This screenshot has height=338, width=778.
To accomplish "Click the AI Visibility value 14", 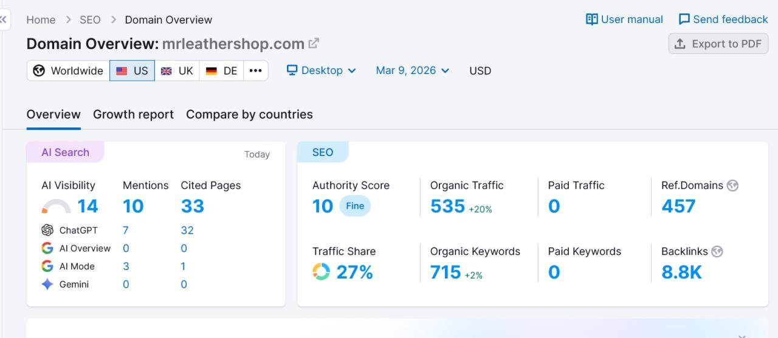I will coord(88,206).
